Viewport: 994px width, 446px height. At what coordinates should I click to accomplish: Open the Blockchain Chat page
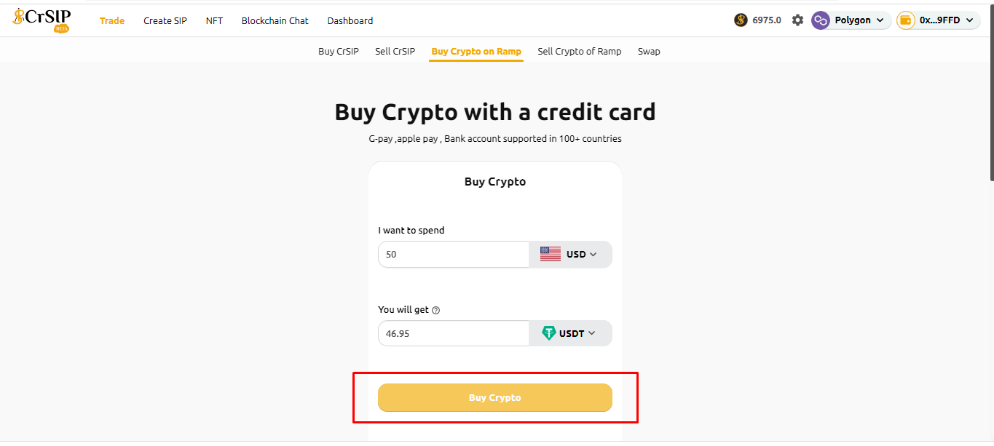[275, 21]
